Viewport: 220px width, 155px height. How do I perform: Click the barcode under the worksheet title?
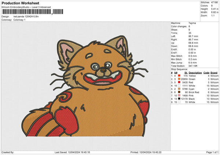point(33,12)
